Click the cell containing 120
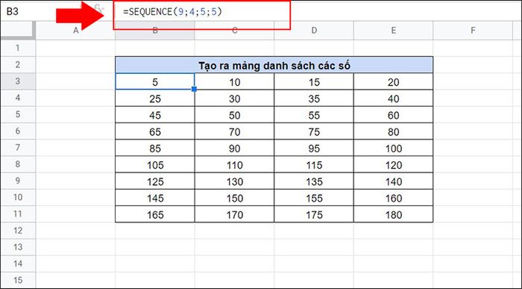522x289 pixels. tap(393, 164)
